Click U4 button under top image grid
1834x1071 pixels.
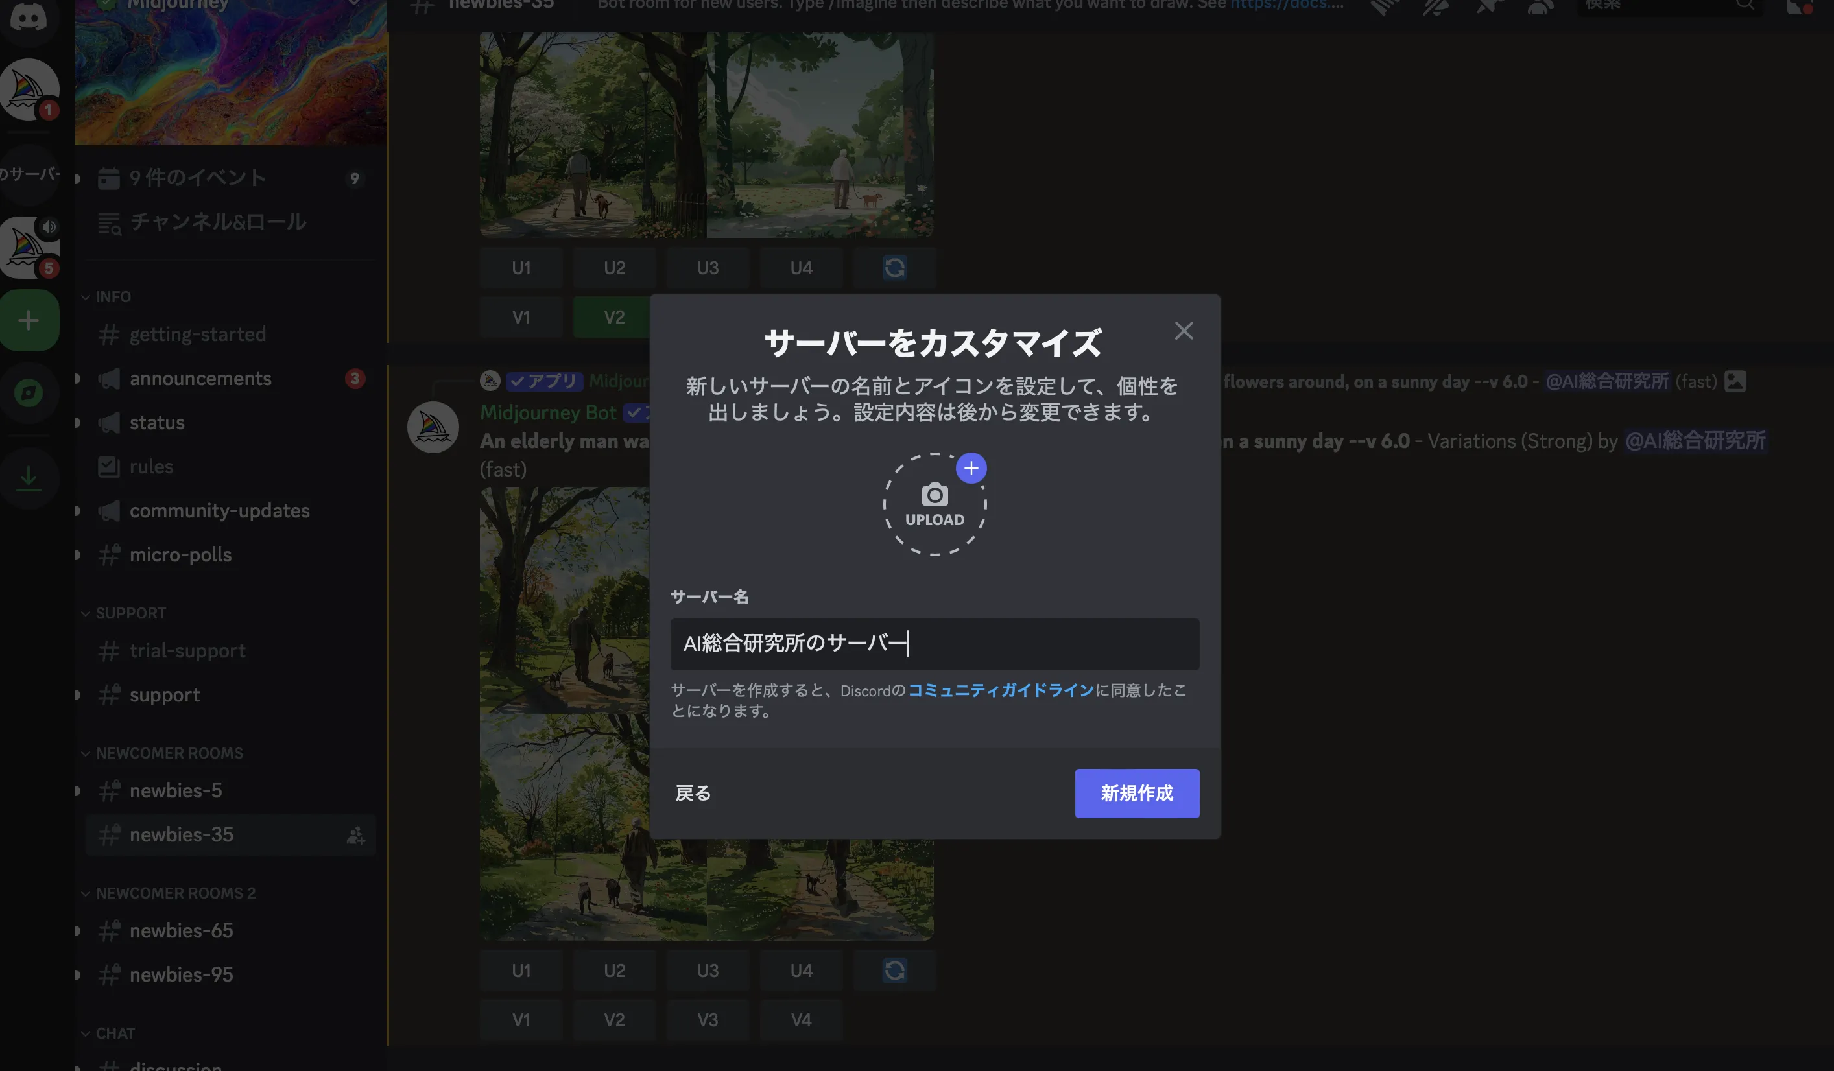pyautogui.click(x=800, y=268)
